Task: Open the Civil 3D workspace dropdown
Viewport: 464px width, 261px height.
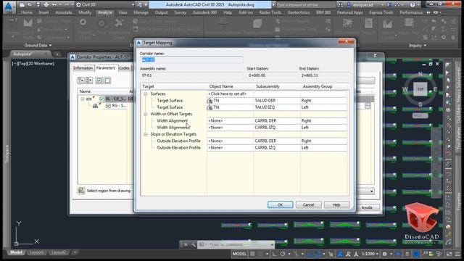Action: point(106,5)
